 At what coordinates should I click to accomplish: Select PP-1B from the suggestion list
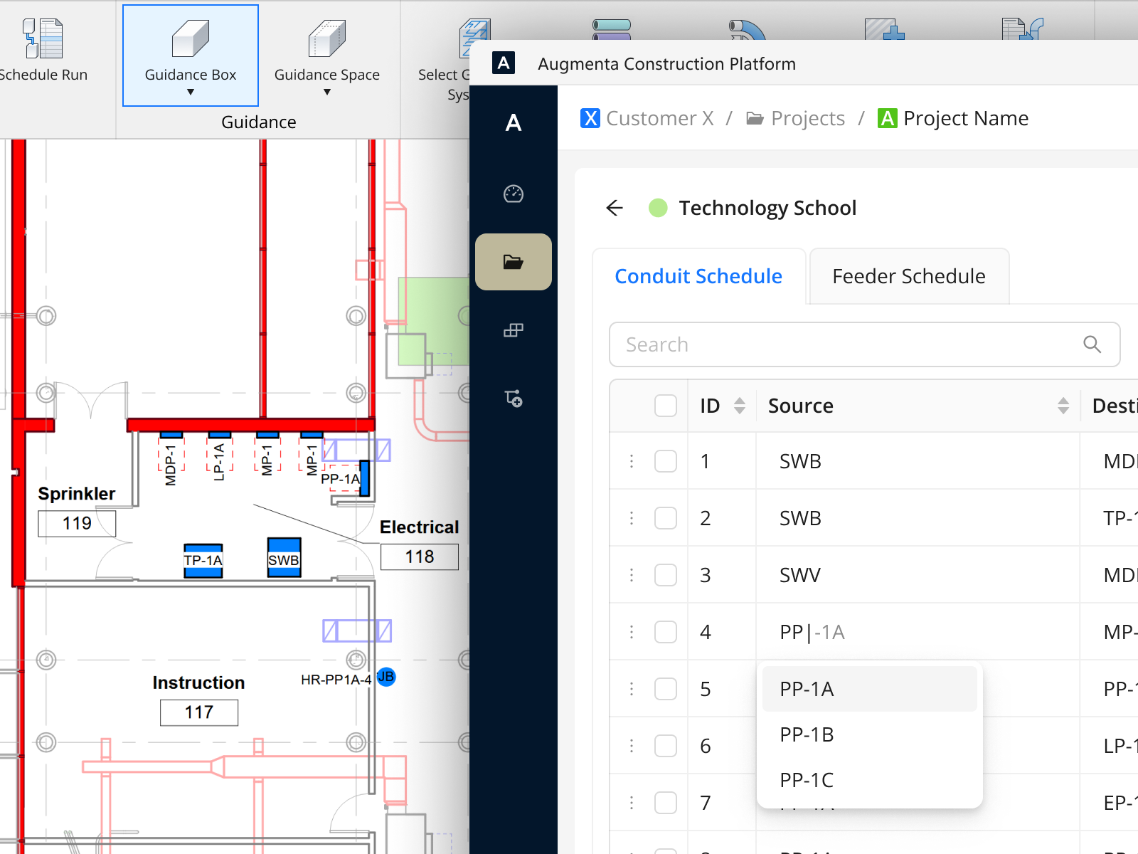806,734
